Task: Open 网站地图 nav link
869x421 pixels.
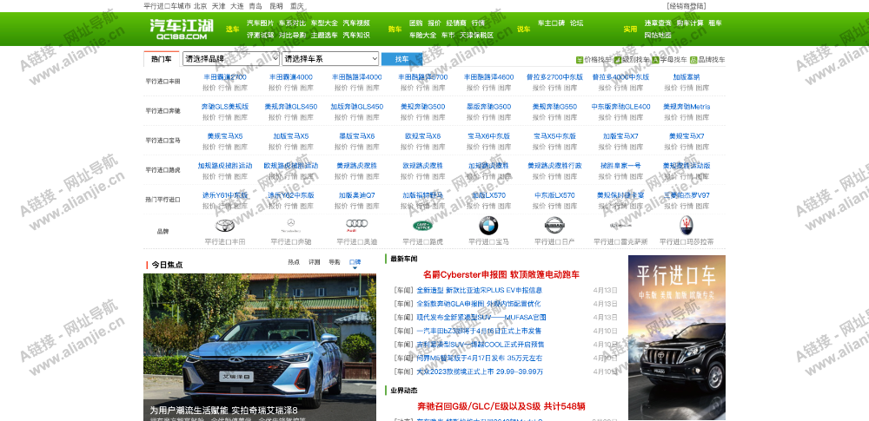Action: tap(658, 35)
